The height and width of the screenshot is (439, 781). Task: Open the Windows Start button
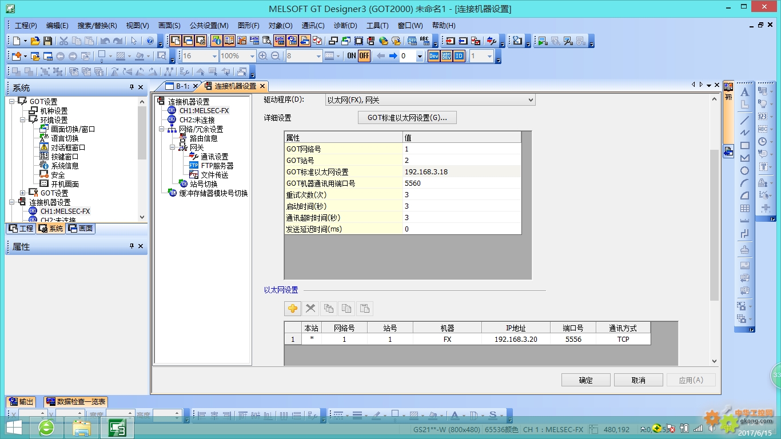(x=14, y=428)
